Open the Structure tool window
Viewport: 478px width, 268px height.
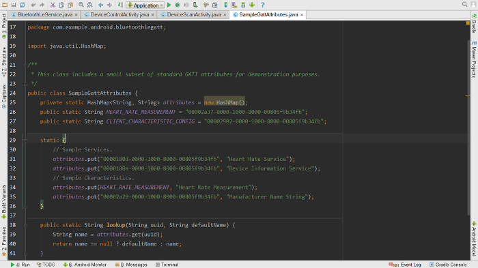[3, 61]
